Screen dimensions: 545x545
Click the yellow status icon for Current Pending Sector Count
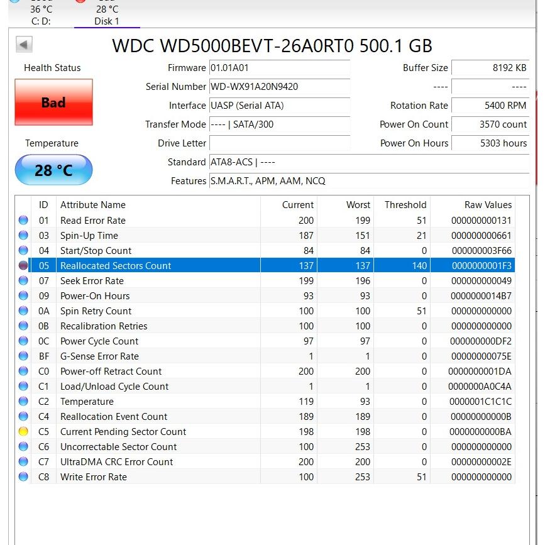[x=23, y=432]
